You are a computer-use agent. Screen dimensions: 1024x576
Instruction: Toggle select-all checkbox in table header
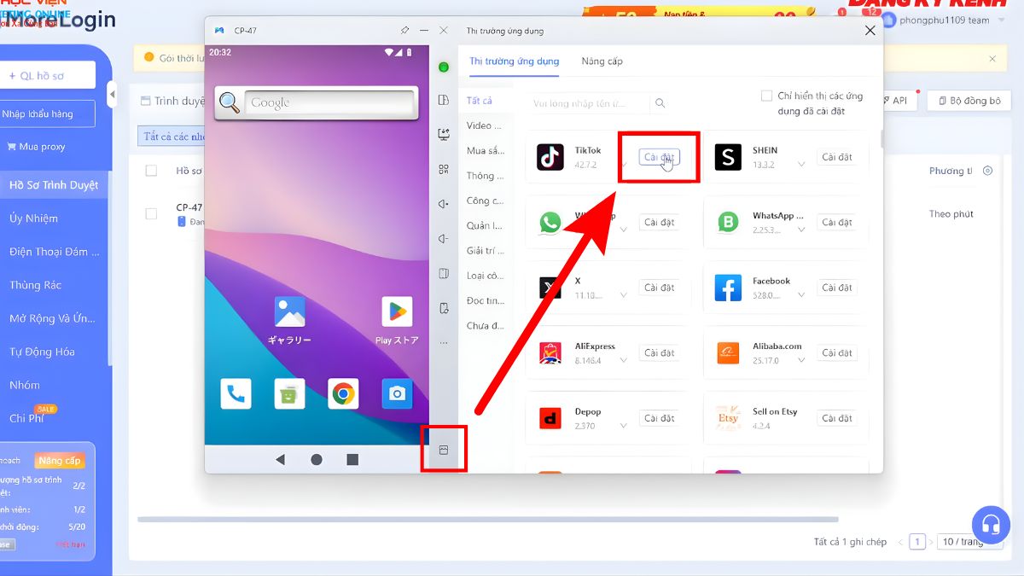click(151, 171)
